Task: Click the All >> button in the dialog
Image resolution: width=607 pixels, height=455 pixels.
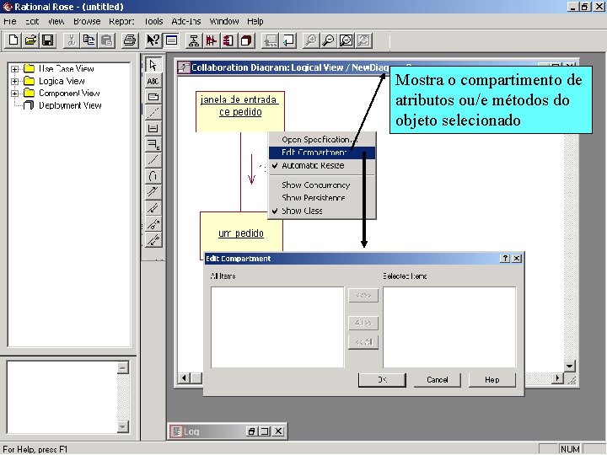Action: [x=363, y=323]
